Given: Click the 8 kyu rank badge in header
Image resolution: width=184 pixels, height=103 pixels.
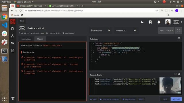Looking at the screenshot, I should point(176,22).
